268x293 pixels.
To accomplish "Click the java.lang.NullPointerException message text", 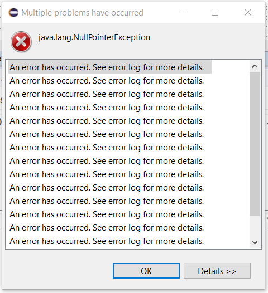I will coord(94,37).
